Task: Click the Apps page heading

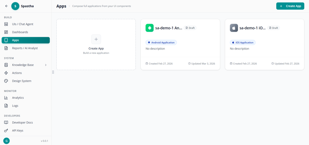Action: (x=61, y=6)
